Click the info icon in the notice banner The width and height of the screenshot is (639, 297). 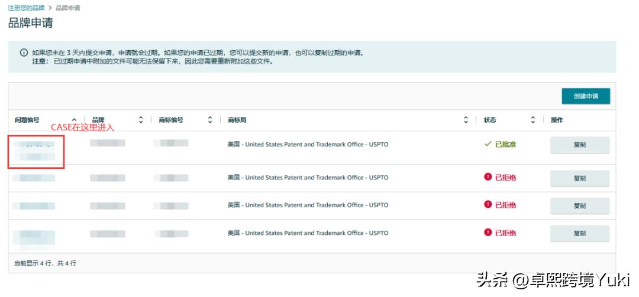coord(24,53)
